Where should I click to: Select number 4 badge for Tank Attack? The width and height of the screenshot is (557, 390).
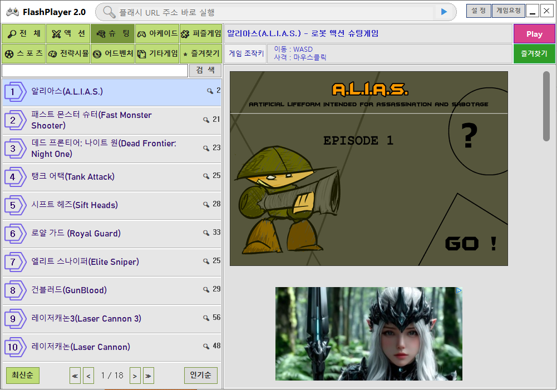coord(15,177)
